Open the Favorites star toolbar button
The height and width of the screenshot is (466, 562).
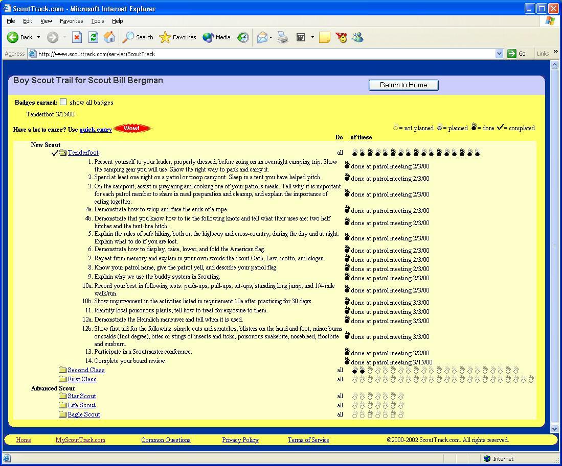[177, 37]
